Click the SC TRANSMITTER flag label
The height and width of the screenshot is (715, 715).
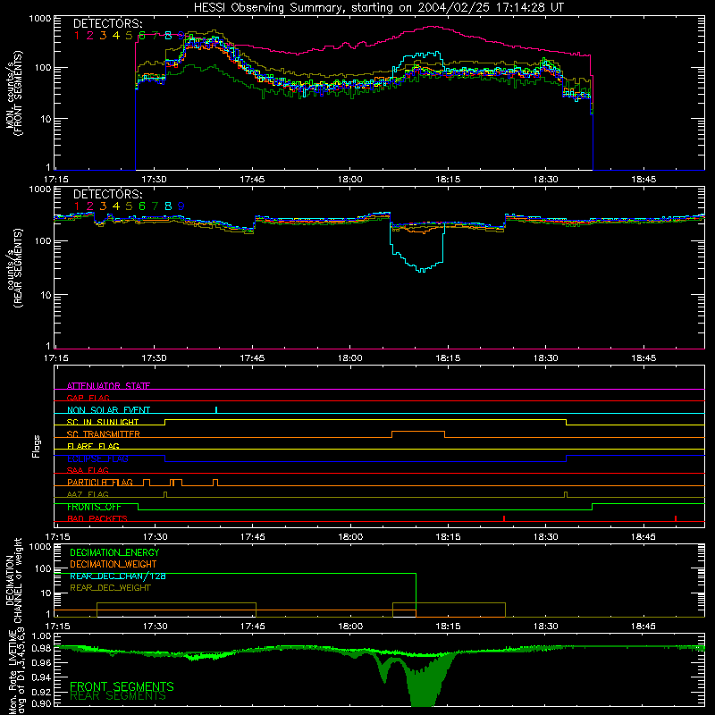coord(104,433)
